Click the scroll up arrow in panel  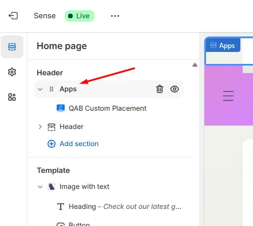[x=195, y=65]
